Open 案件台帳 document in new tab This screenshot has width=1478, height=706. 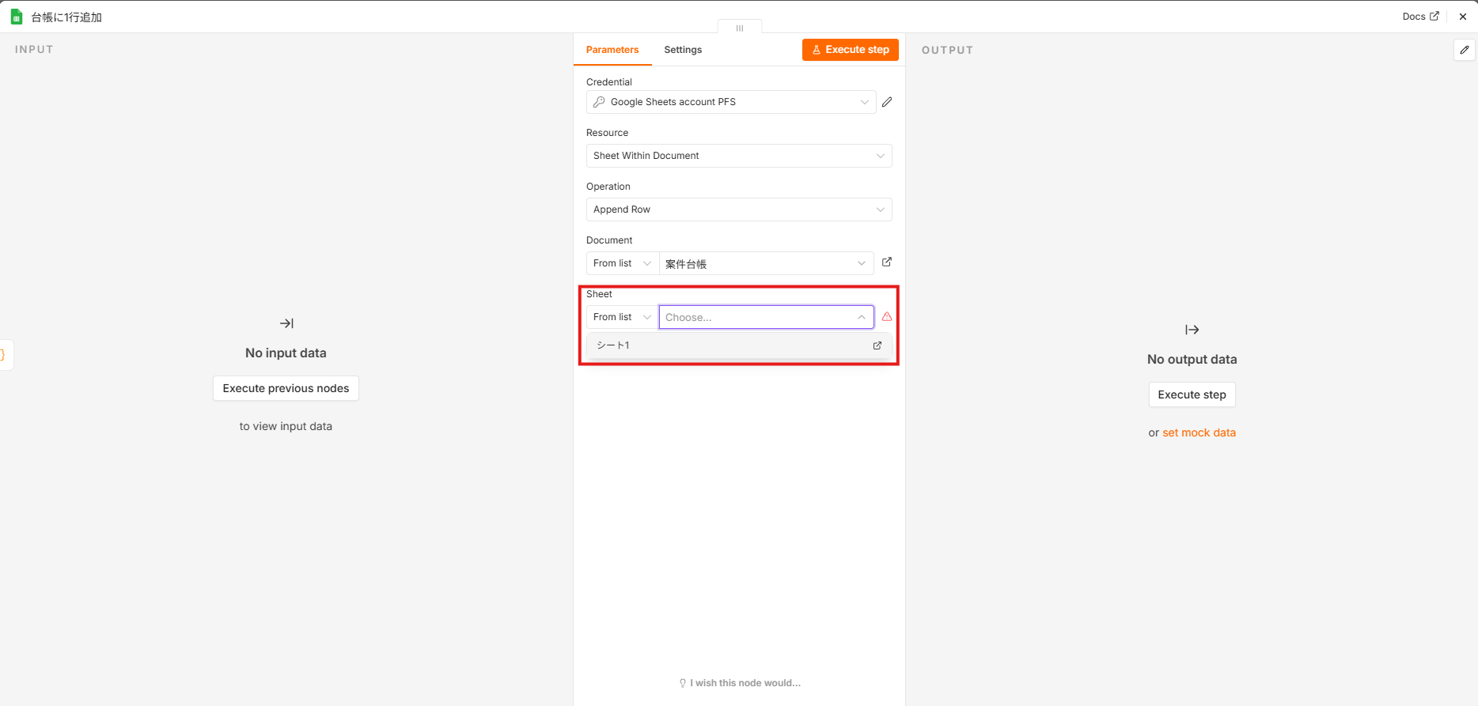(887, 262)
